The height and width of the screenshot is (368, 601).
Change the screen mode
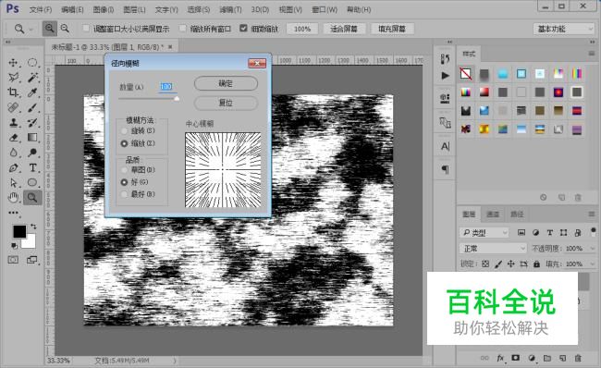coord(32,260)
